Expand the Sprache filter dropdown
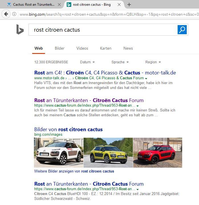 (120, 62)
